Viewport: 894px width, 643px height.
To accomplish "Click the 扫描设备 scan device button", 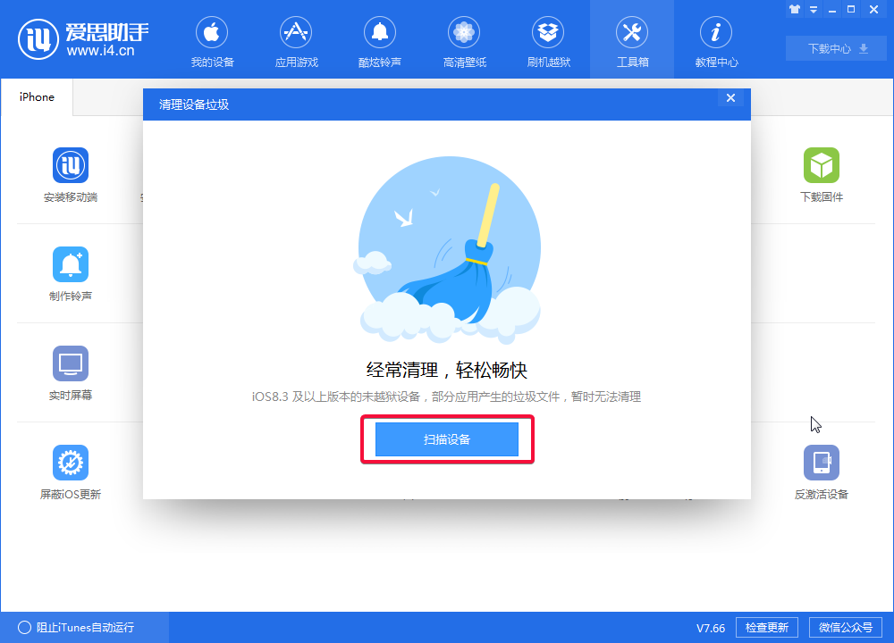I will 447,438.
